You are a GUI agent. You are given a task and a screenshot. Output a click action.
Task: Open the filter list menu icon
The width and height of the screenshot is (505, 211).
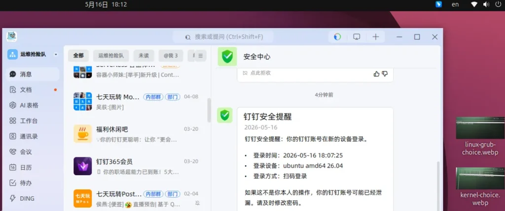pyautogui.click(x=201, y=56)
